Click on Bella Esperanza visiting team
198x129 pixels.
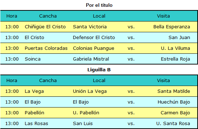point(172,27)
